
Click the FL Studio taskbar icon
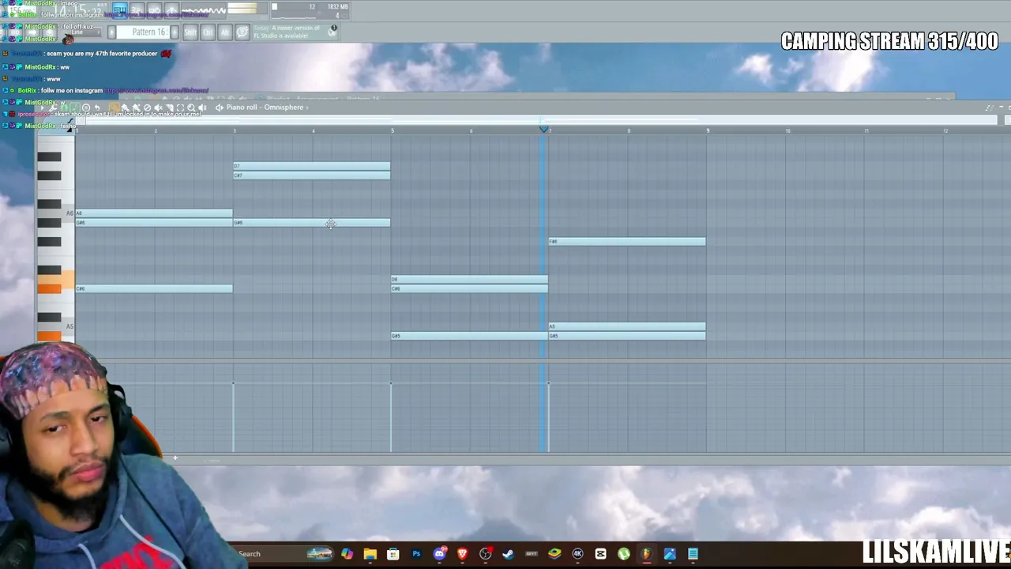646,554
